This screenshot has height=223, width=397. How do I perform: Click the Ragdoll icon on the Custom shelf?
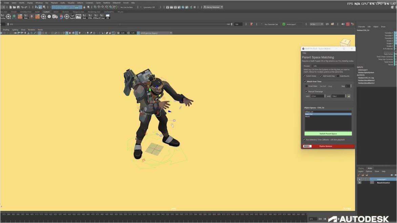[72, 16]
